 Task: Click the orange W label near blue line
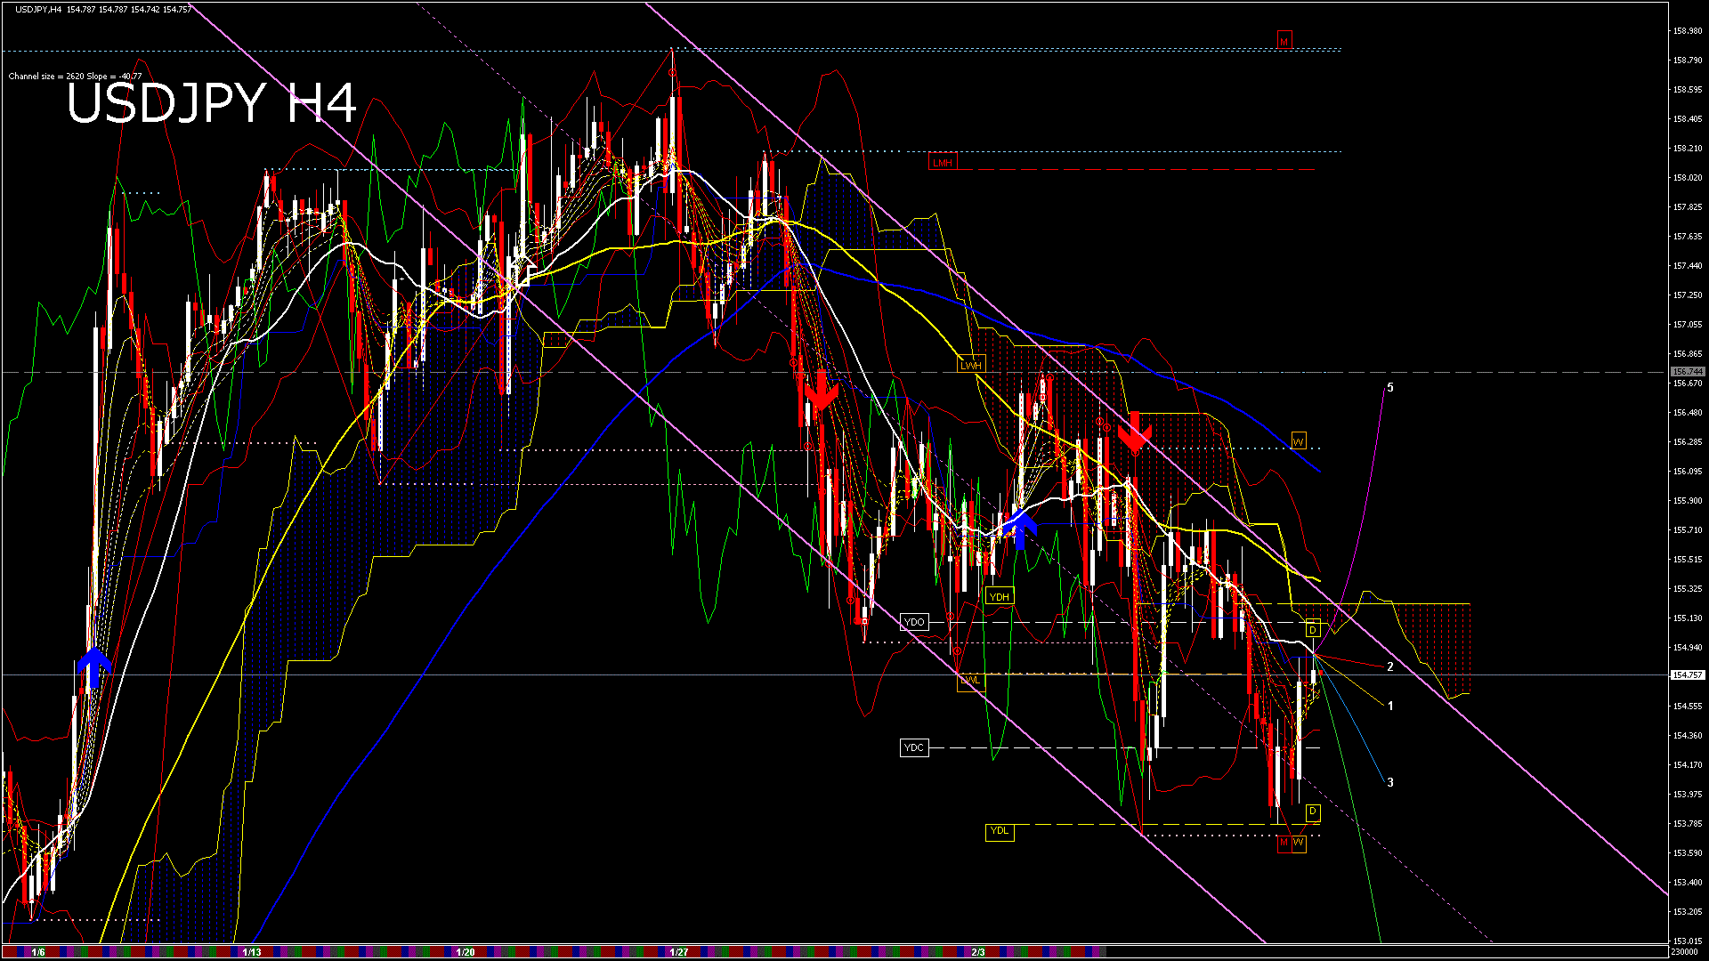(x=1298, y=441)
